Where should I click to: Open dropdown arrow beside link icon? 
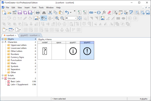click(95, 13)
